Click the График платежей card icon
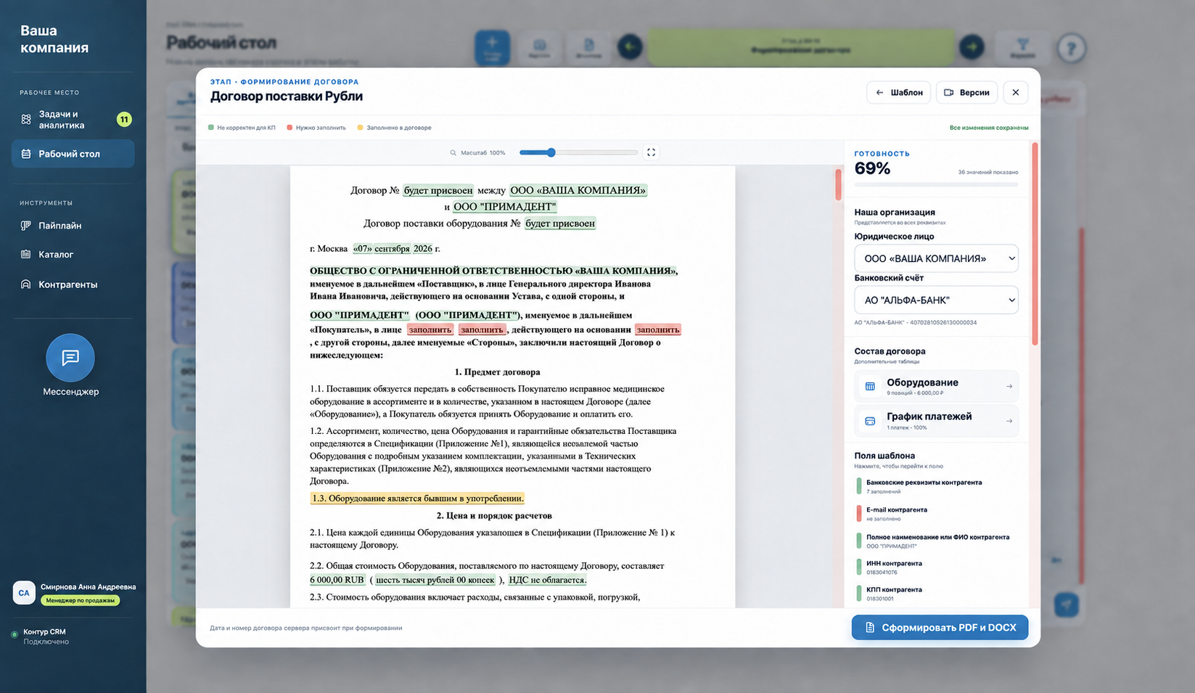Viewport: 1195px width, 693px height. tap(870, 421)
